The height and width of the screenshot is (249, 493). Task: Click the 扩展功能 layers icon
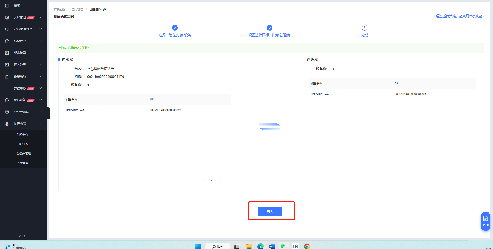[x=7, y=124]
